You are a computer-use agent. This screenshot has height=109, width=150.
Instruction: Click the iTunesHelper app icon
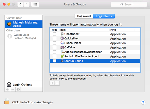62,43
